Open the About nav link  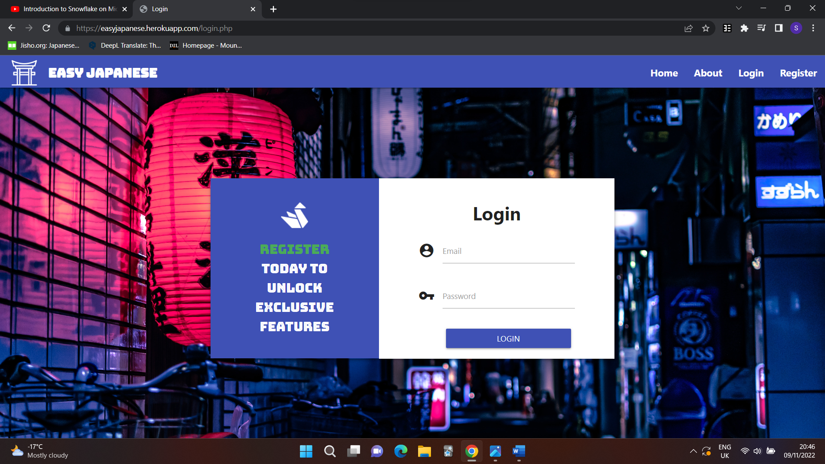(x=708, y=73)
